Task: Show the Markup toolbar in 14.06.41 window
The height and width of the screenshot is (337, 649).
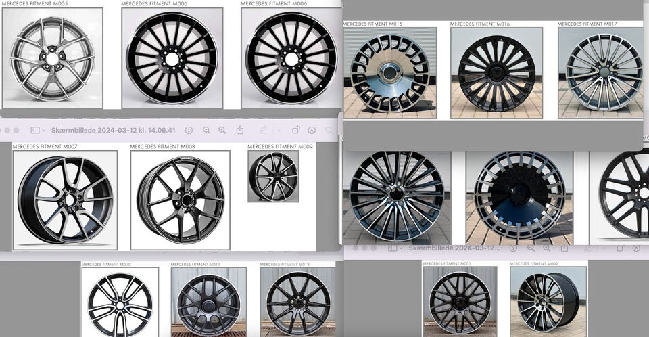Action: pos(312,130)
